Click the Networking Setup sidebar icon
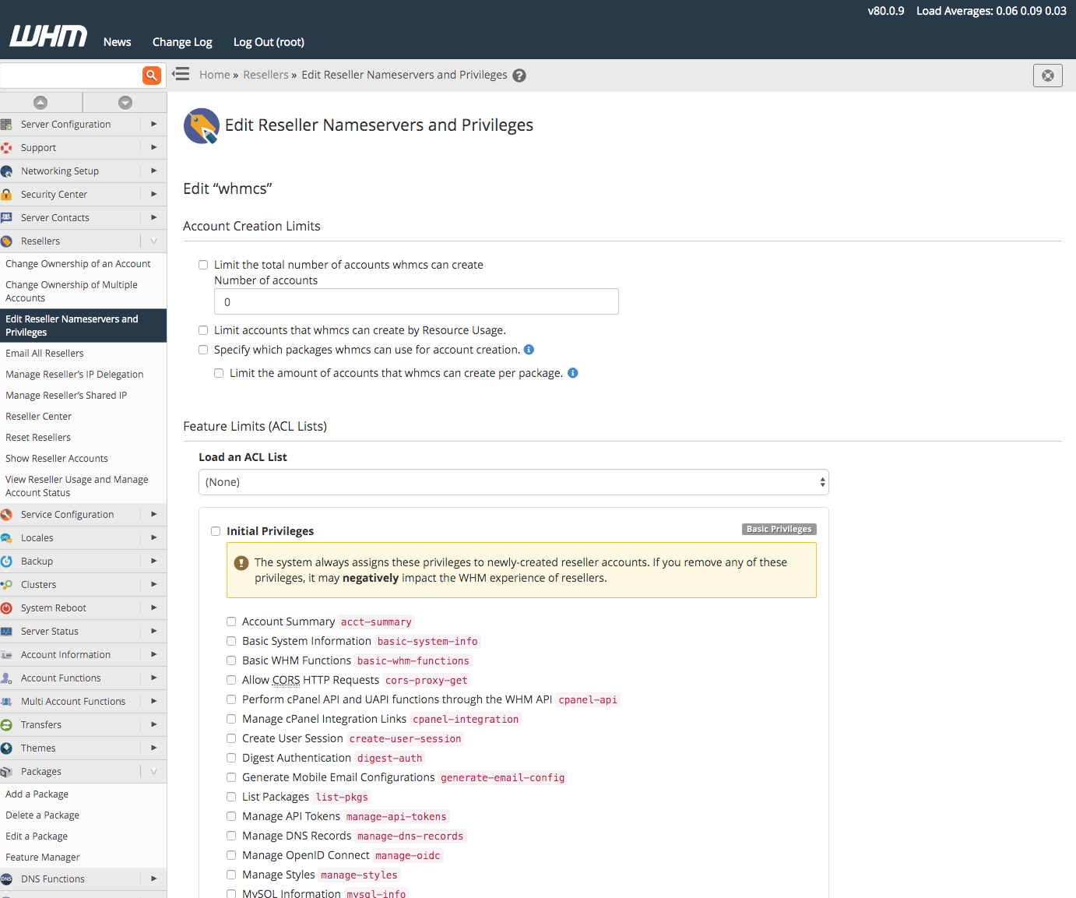This screenshot has height=898, width=1076. click(x=6, y=171)
